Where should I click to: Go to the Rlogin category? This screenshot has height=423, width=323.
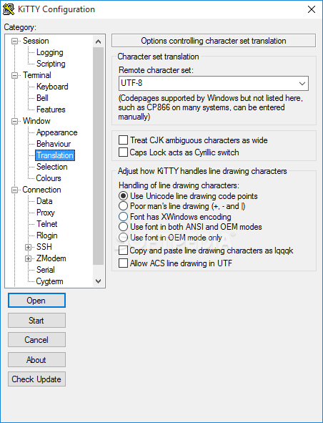coord(47,235)
